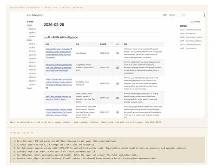The image size is (215, 168).
Task: Jump to cs.NI - Networking section
Action: 191,41
